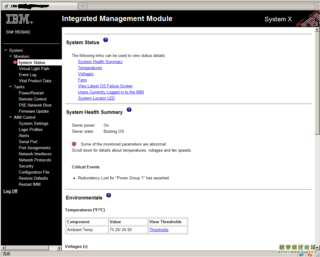
Task: Click the View Thresholds column header
Action: (167, 222)
